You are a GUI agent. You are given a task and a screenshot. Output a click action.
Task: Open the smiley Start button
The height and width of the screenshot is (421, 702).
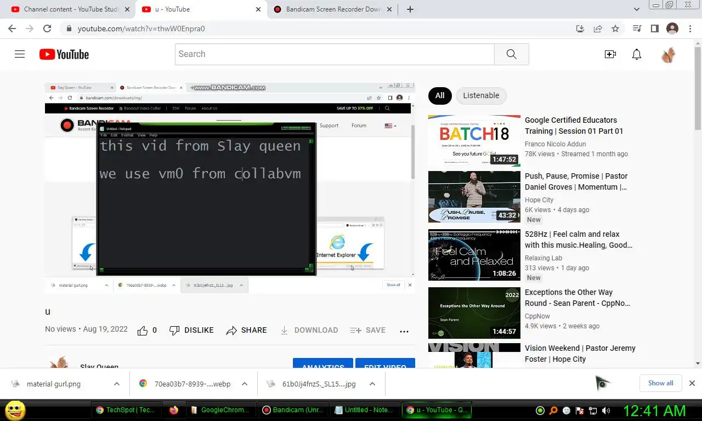(15, 410)
